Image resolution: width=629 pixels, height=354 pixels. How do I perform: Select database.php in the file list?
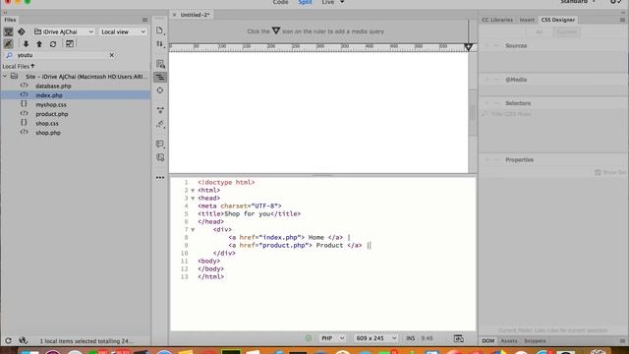53,86
